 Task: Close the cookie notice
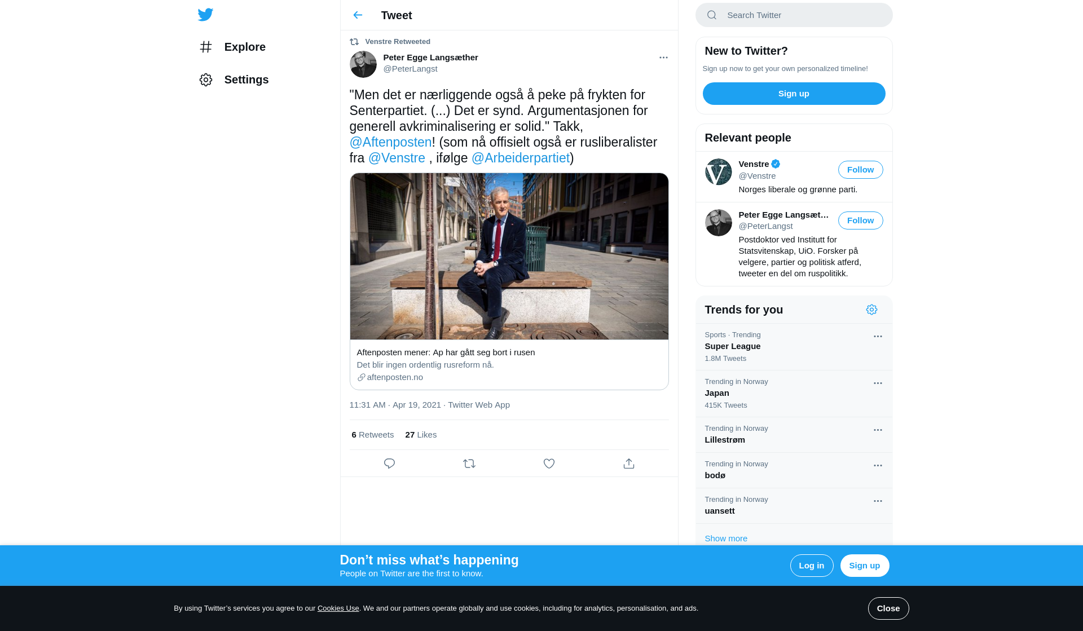[x=888, y=608]
